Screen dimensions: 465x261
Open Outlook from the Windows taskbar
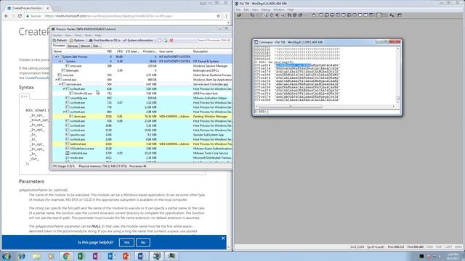coord(111,256)
